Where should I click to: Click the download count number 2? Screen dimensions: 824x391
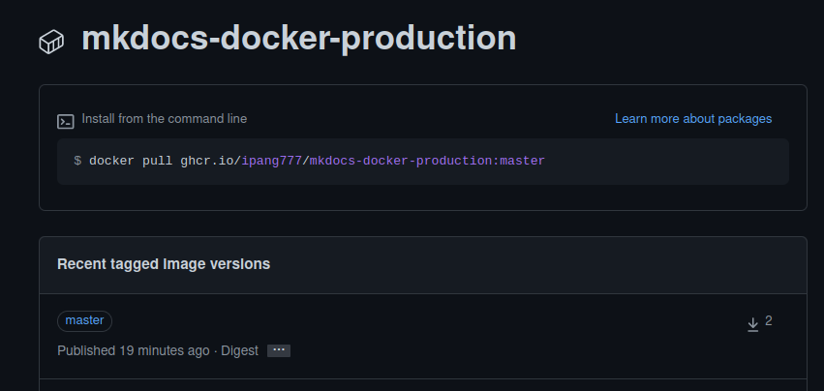tap(769, 321)
